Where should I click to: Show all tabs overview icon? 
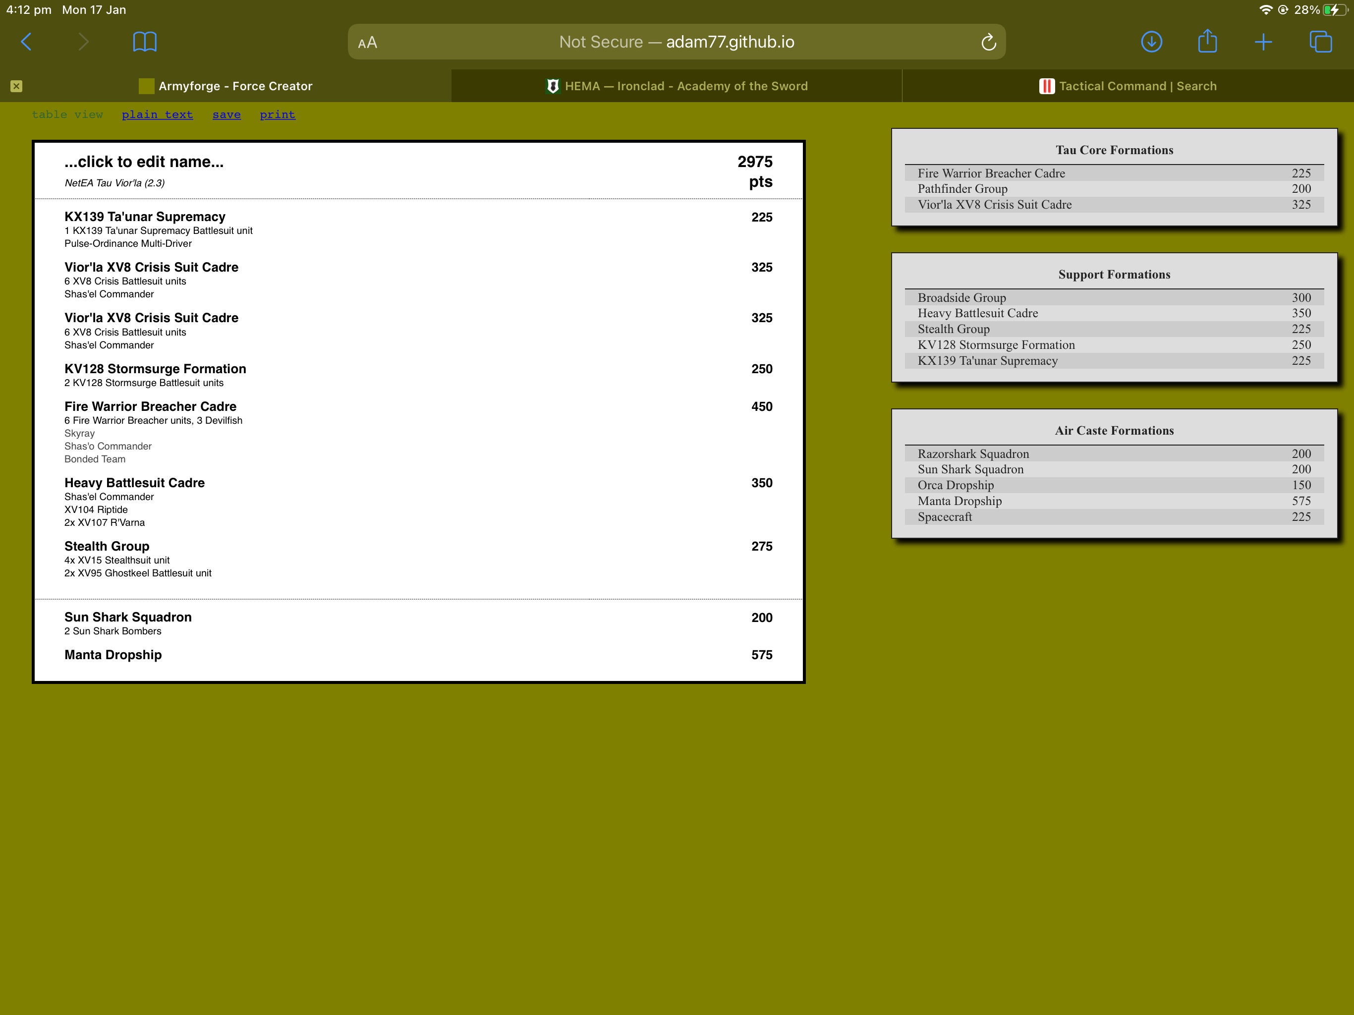1320,42
